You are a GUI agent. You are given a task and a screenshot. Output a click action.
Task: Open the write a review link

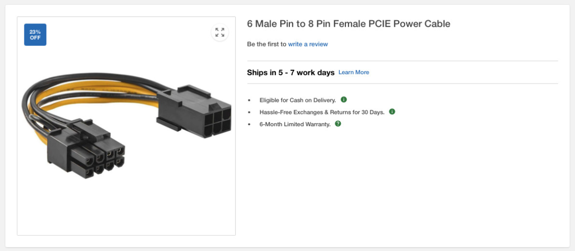(308, 44)
